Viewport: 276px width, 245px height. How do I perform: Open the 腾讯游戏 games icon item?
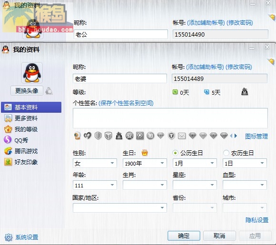tap(8, 151)
